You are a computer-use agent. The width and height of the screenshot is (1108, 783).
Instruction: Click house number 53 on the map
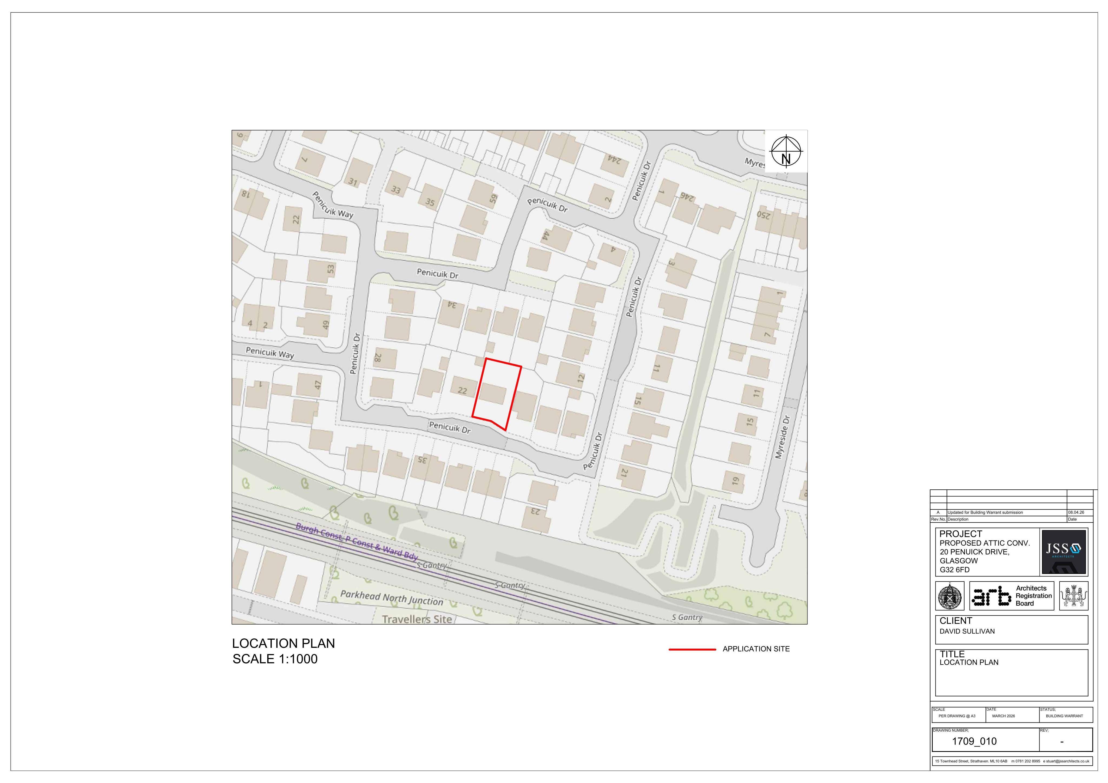tap(331, 269)
